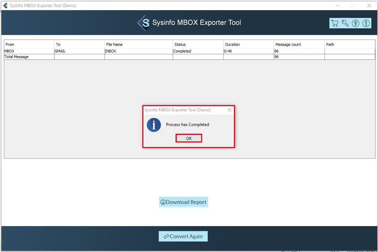The height and width of the screenshot is (252, 378).
Task: Minimize the MBOX Exporter Tool window
Action: (337, 6)
